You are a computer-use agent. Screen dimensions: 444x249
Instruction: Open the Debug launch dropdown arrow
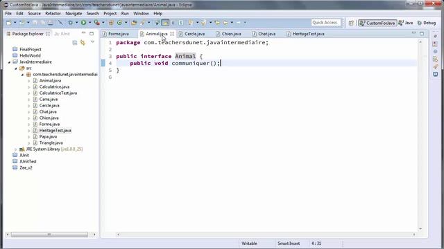pyautogui.click(x=76, y=23)
